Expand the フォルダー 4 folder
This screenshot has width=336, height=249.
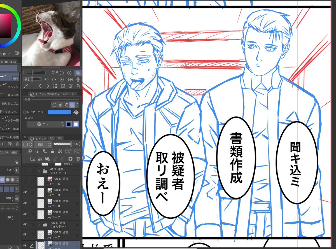(39, 224)
